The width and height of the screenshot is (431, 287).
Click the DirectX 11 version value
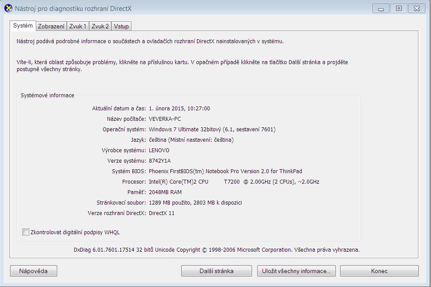(162, 213)
